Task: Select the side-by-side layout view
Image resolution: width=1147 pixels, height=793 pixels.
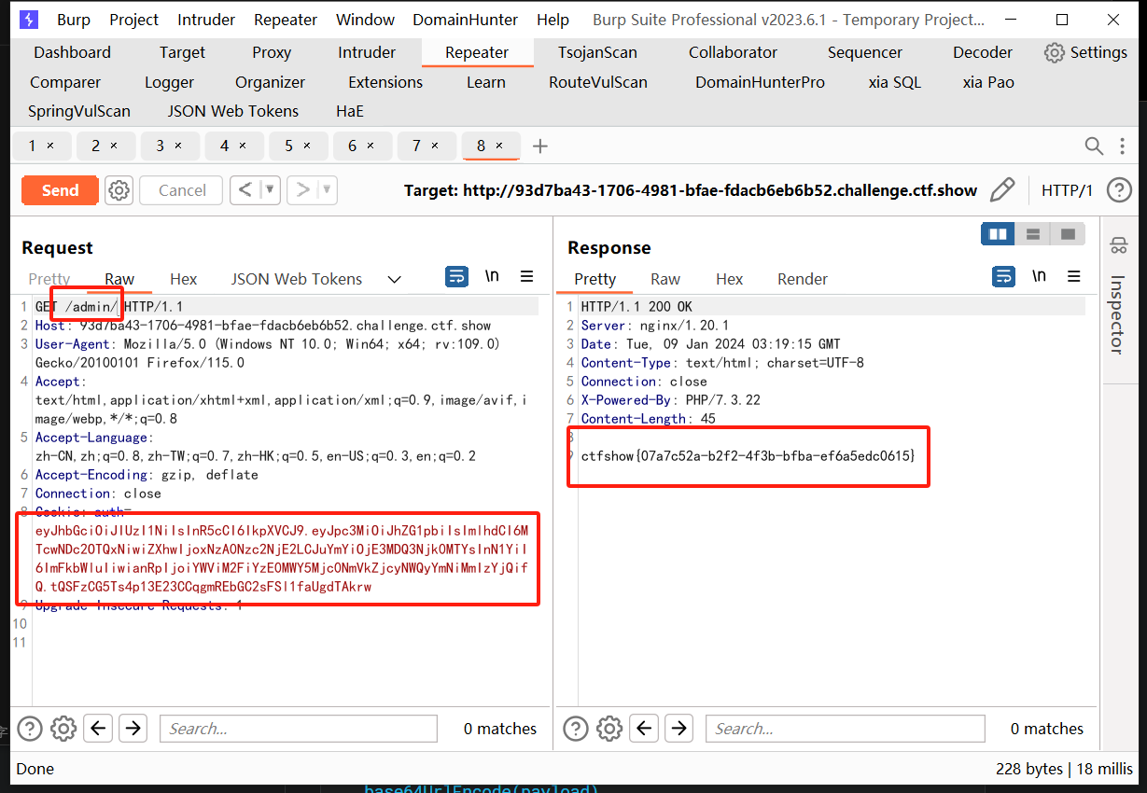Action: click(x=998, y=234)
